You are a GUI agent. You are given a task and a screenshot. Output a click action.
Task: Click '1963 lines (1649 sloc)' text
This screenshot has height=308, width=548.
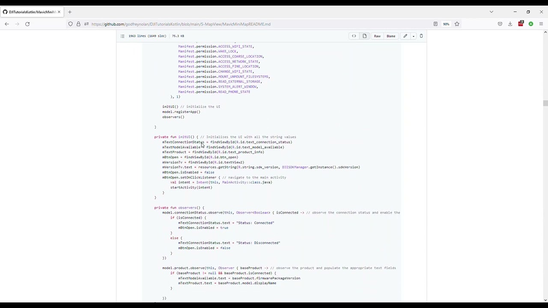click(x=147, y=36)
